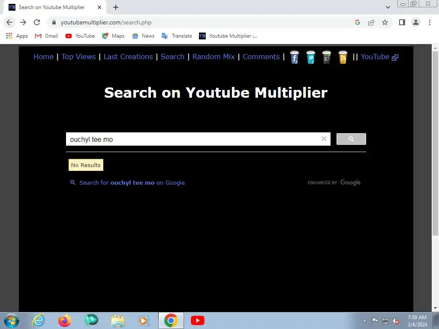Click the page vertical scrollbar
This screenshot has height=329, width=439.
point(436,143)
